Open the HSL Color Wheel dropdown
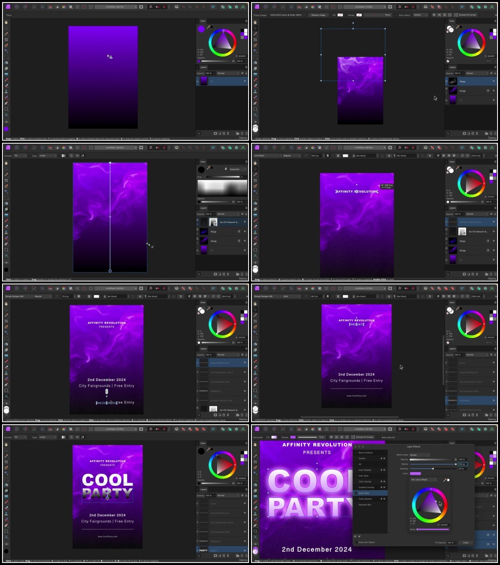The height and width of the screenshot is (565, 500). point(423,480)
